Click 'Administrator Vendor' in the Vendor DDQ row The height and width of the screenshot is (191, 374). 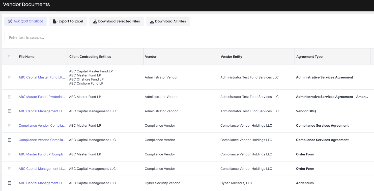tap(161, 111)
